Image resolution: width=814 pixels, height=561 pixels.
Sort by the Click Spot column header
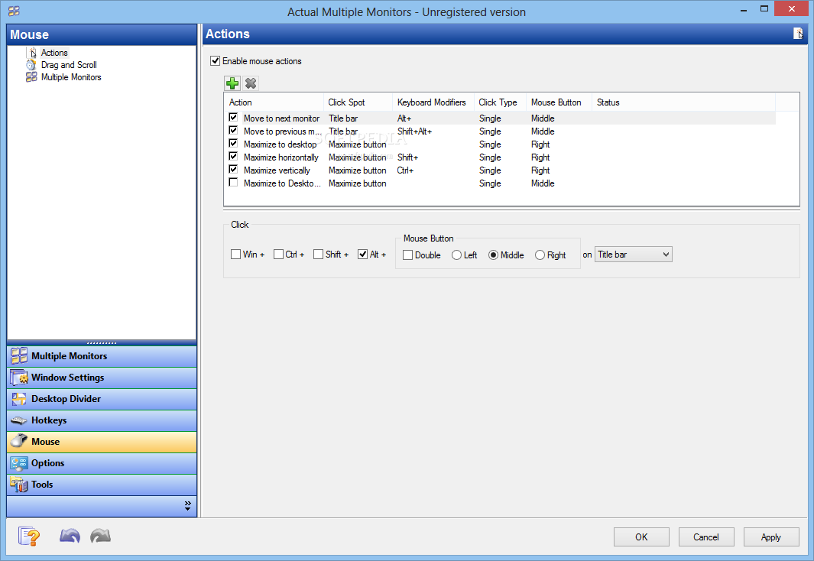[x=358, y=102]
